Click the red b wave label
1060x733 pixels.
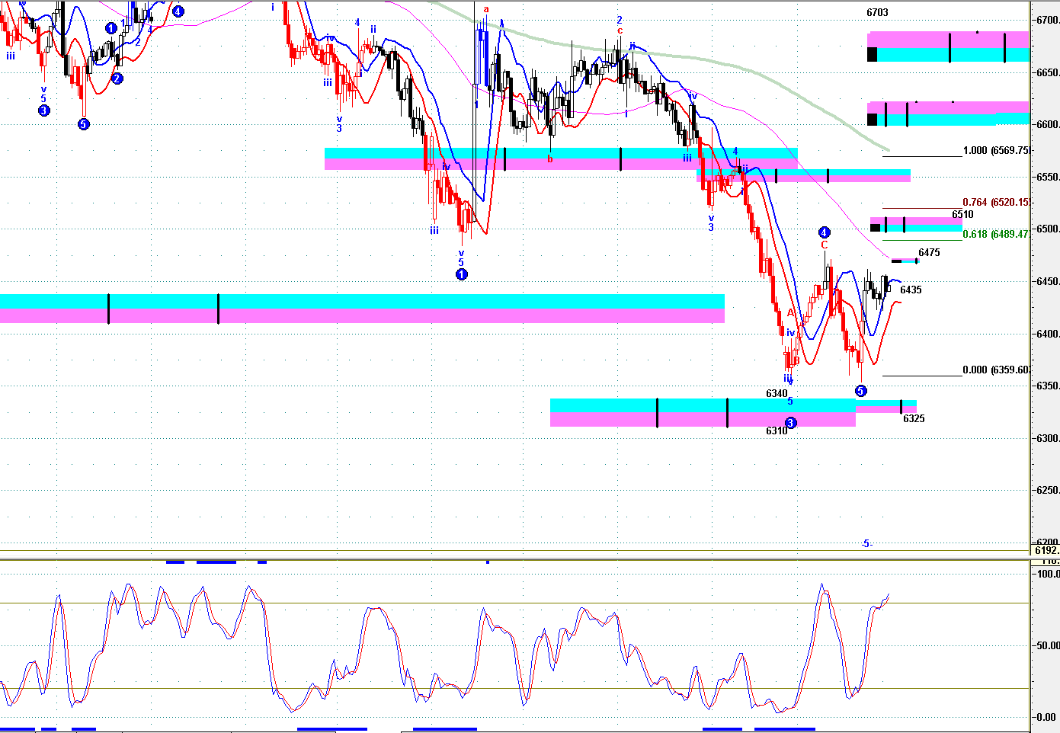coord(549,159)
